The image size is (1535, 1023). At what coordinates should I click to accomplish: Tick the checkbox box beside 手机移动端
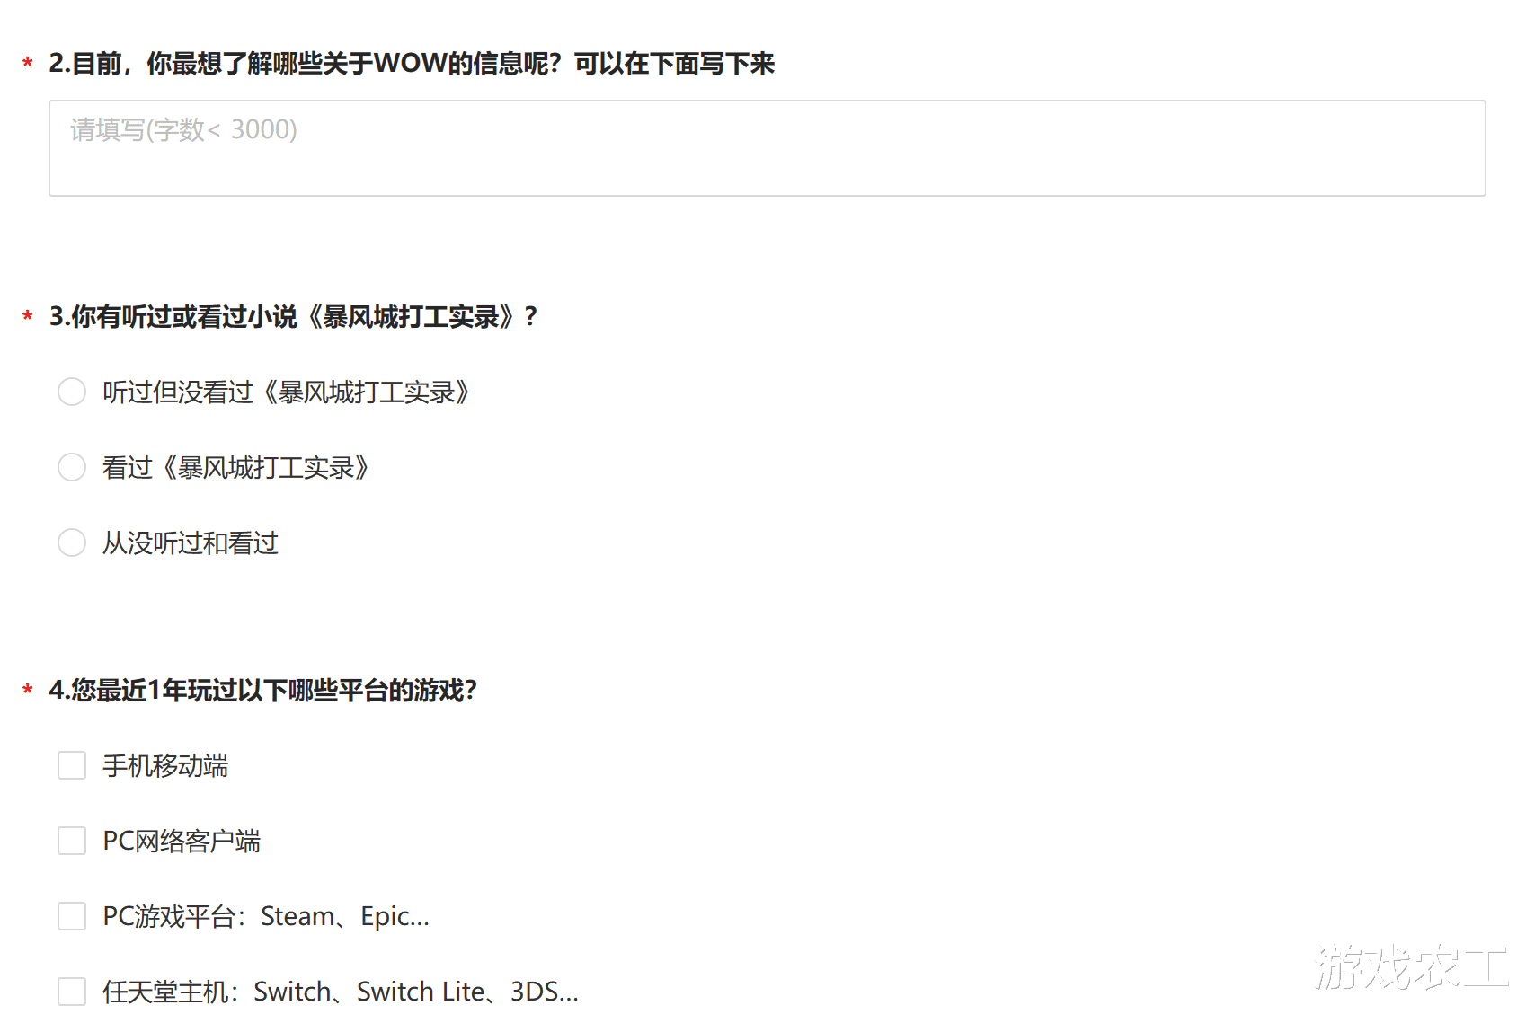click(72, 765)
